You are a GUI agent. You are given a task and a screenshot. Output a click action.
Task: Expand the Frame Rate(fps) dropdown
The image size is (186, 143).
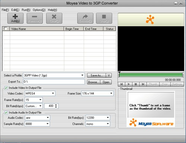pyautogui.click(x=40, y=100)
